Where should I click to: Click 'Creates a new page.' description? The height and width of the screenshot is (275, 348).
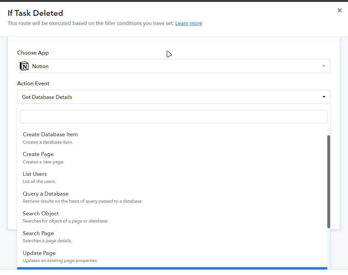pos(43,162)
